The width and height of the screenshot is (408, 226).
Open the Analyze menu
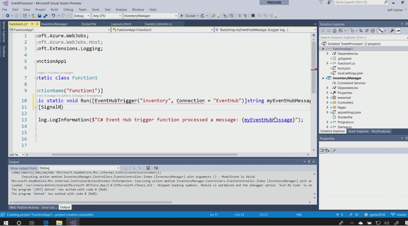tap(121, 10)
